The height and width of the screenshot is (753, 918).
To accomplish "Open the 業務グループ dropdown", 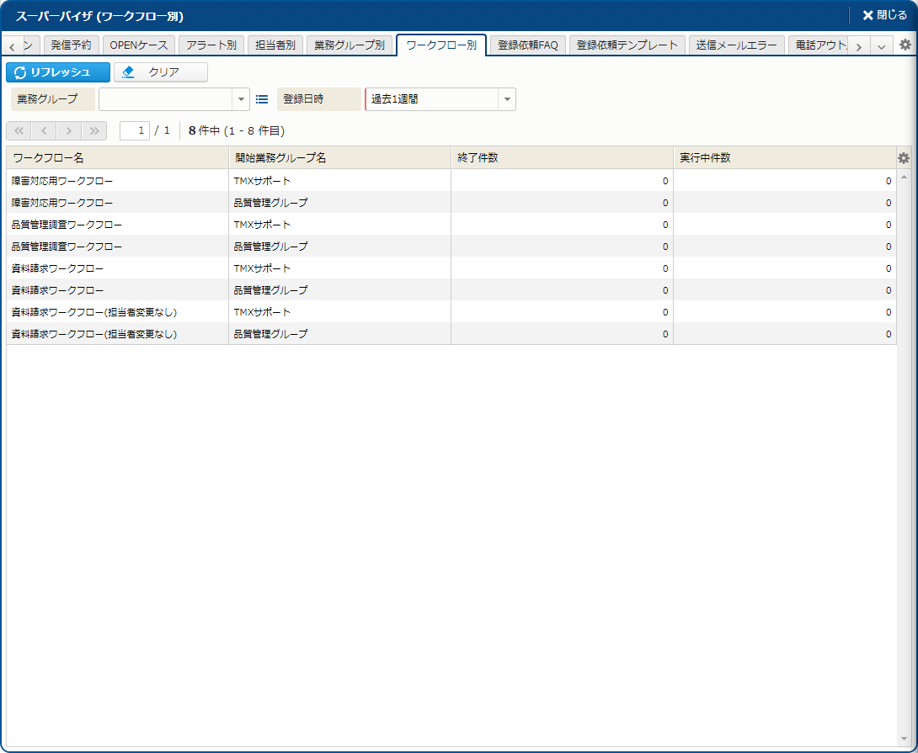I will coord(242,99).
